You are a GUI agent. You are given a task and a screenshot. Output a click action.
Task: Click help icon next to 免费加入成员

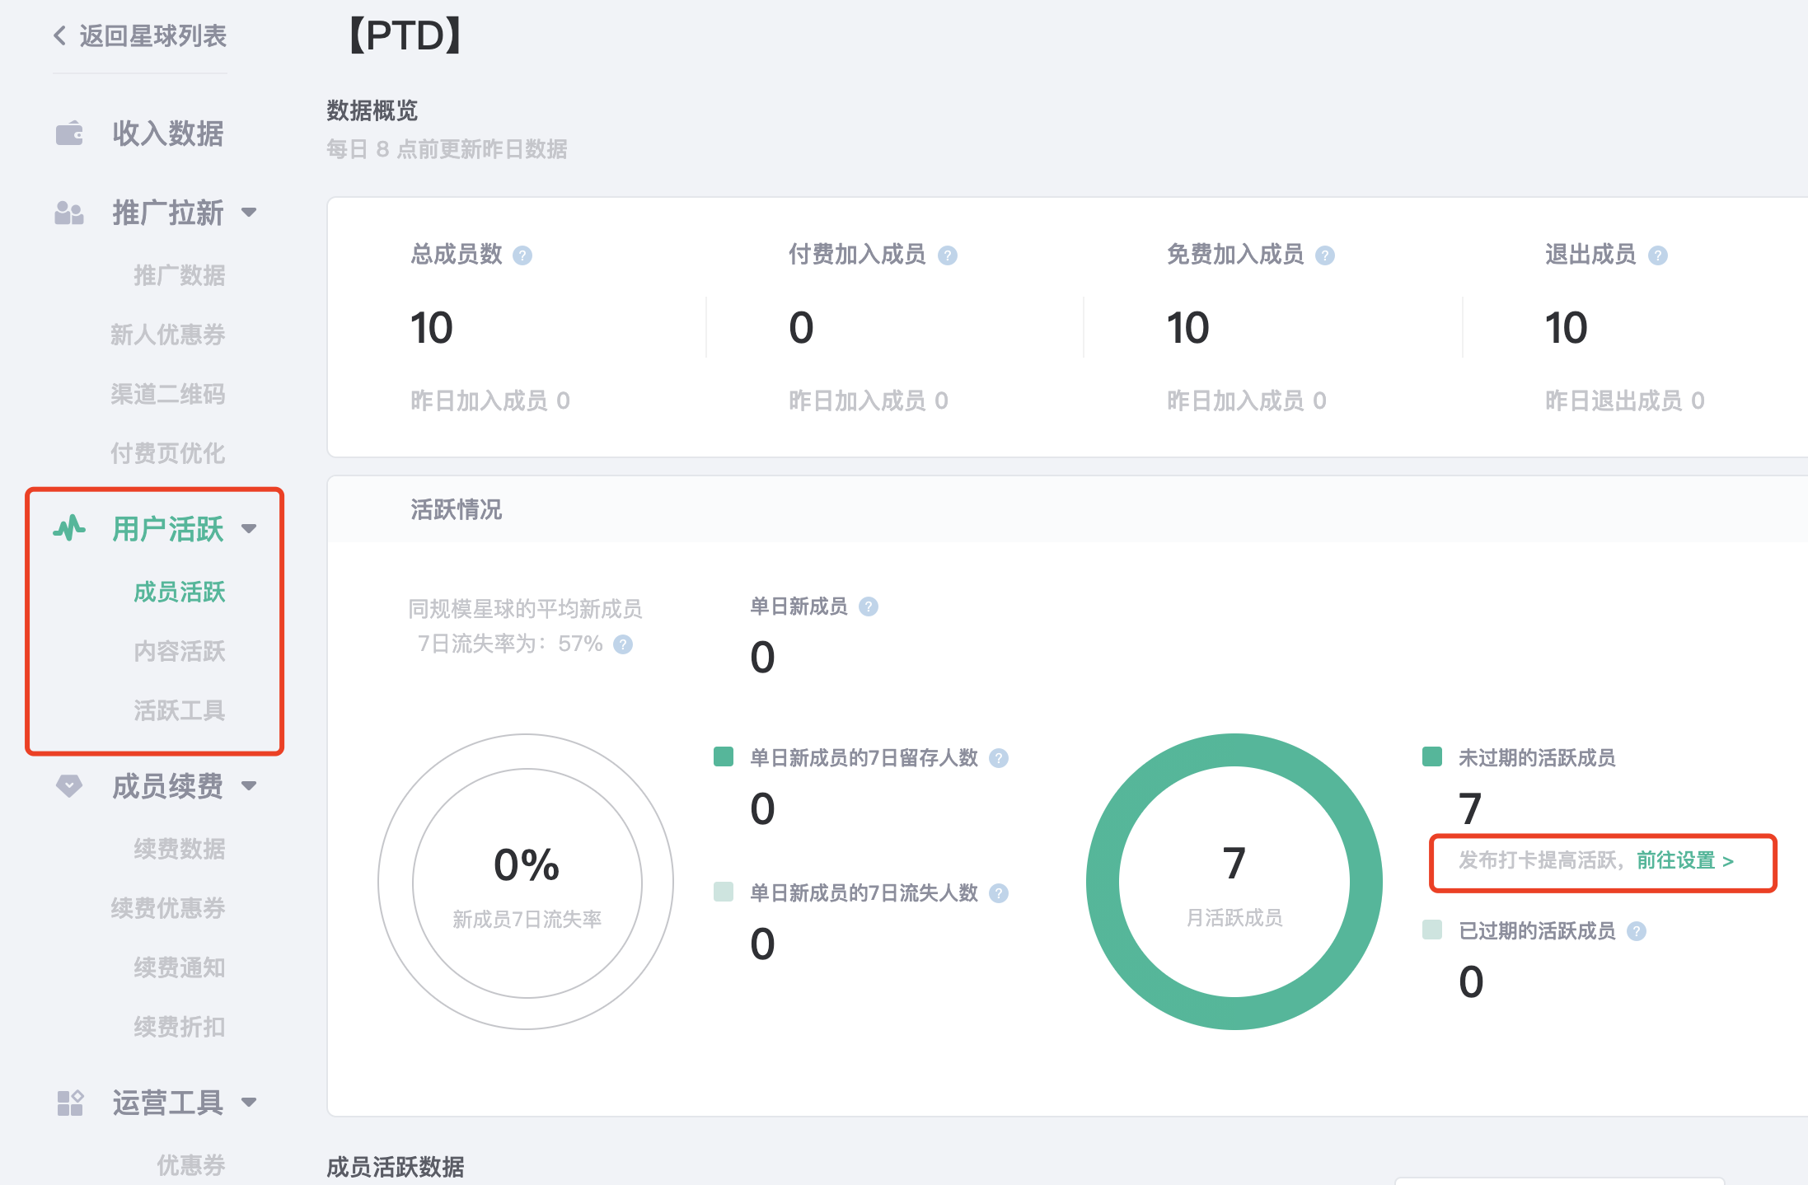coord(1325,255)
